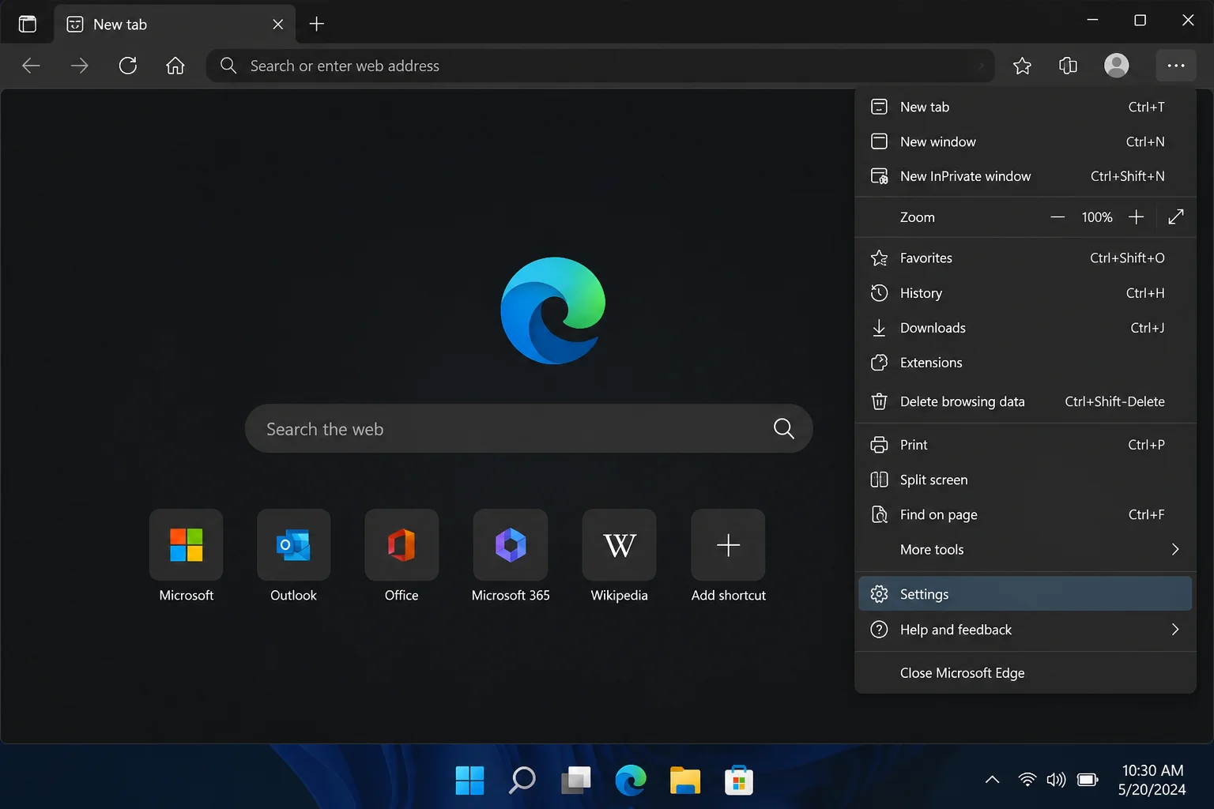Click the magnifier icon in Search the web box
The width and height of the screenshot is (1214, 809).
(784, 428)
